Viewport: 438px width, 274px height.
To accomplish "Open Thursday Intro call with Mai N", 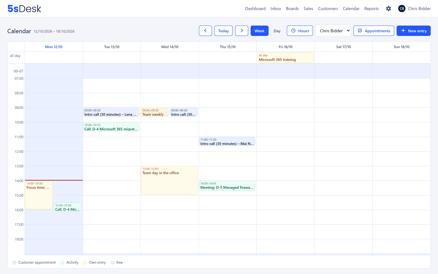I will 227,142.
